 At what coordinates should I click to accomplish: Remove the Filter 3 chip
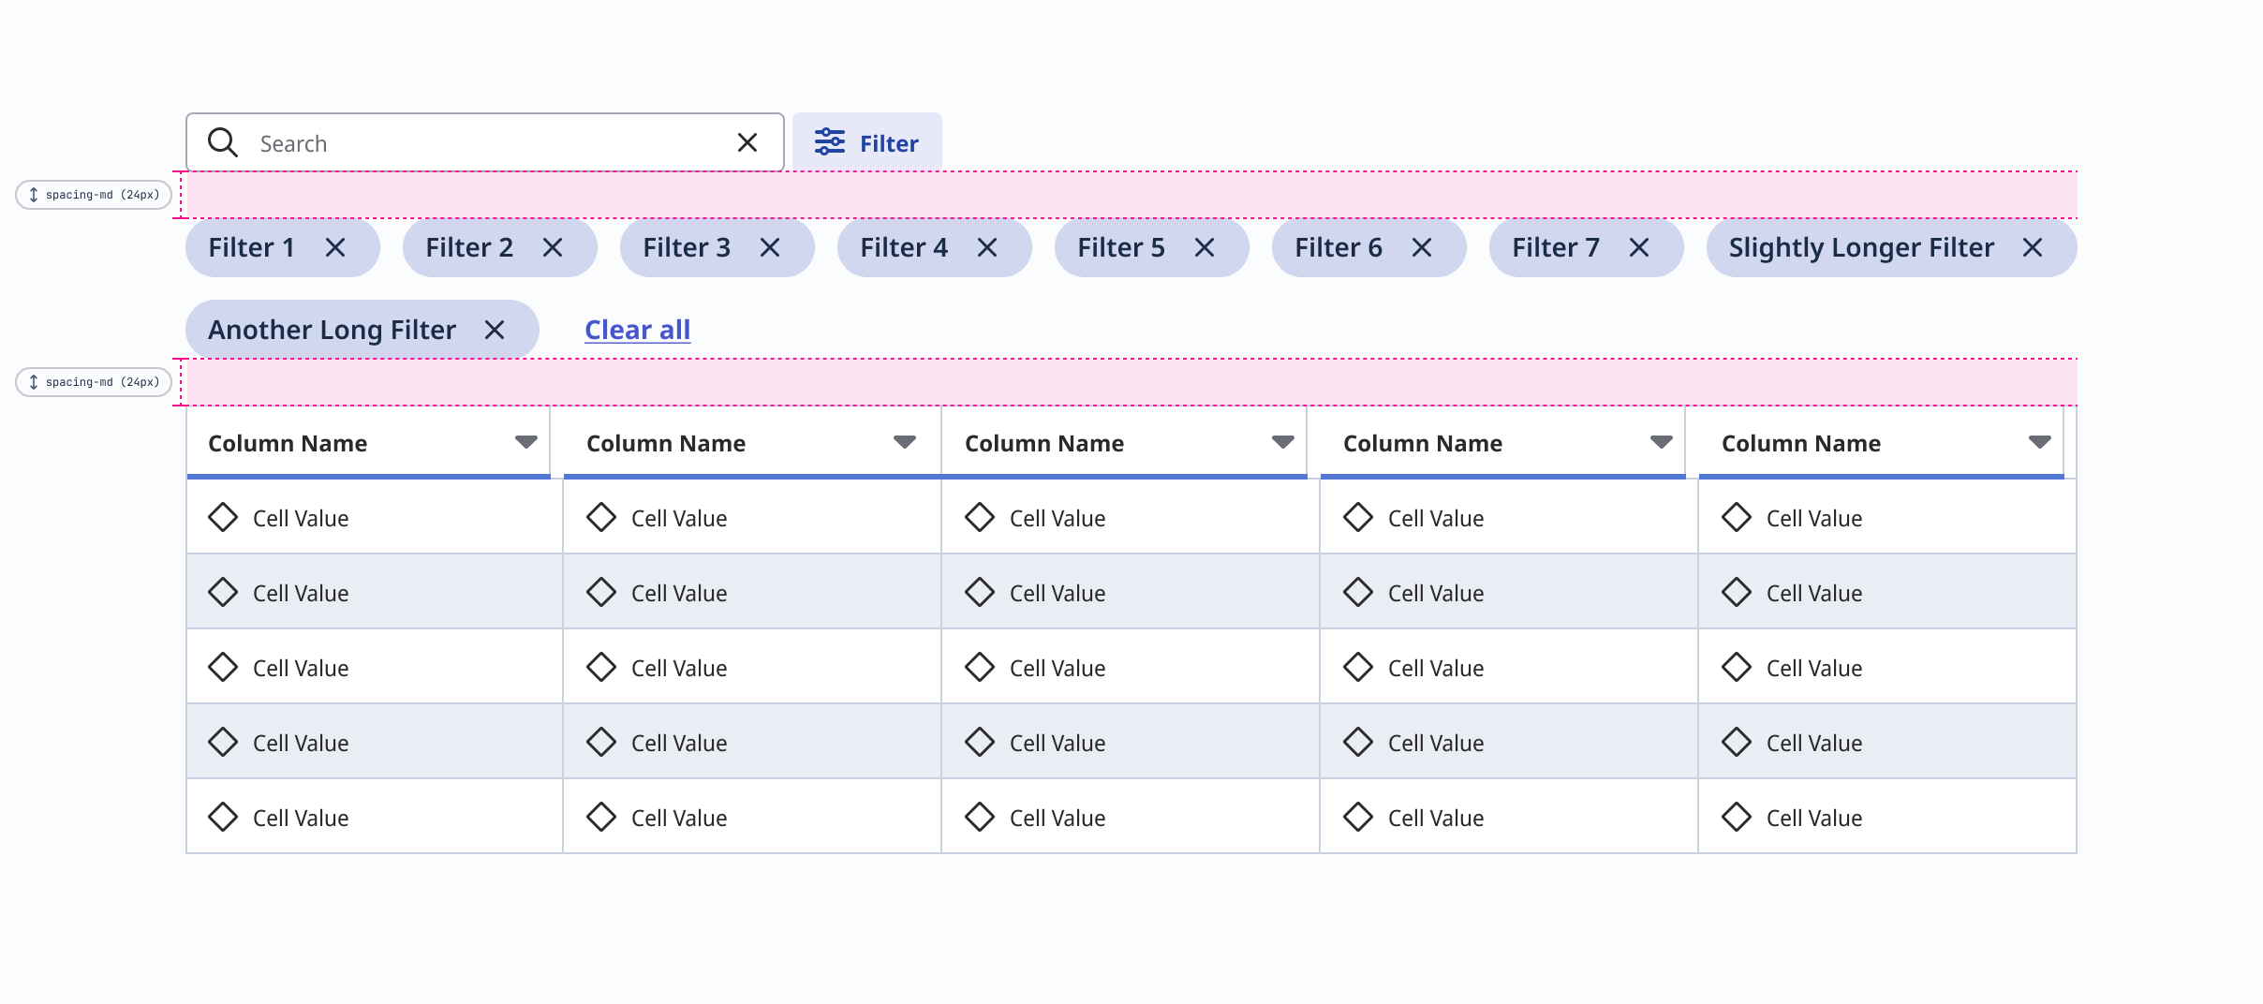tap(770, 247)
